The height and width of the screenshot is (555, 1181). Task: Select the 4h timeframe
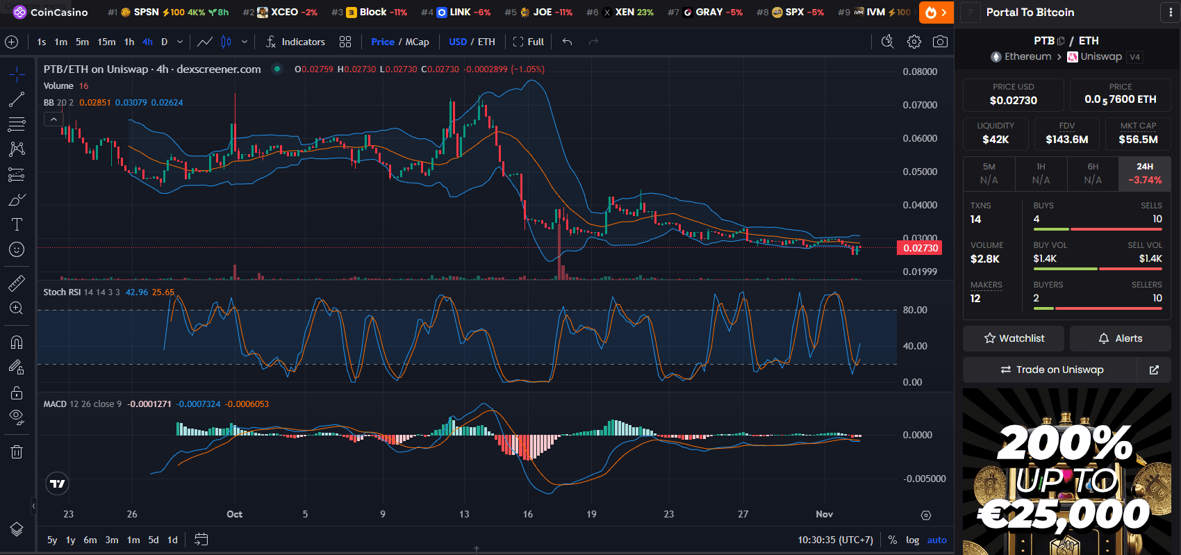[x=147, y=42]
